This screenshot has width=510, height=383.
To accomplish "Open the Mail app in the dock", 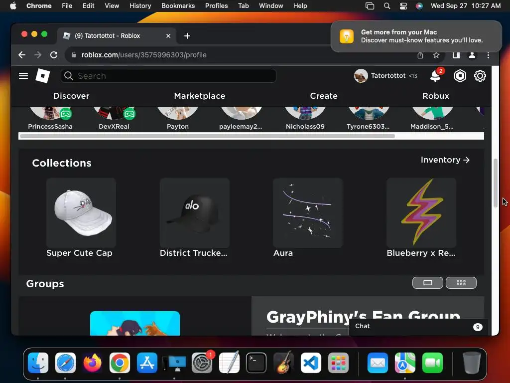I will [378, 363].
